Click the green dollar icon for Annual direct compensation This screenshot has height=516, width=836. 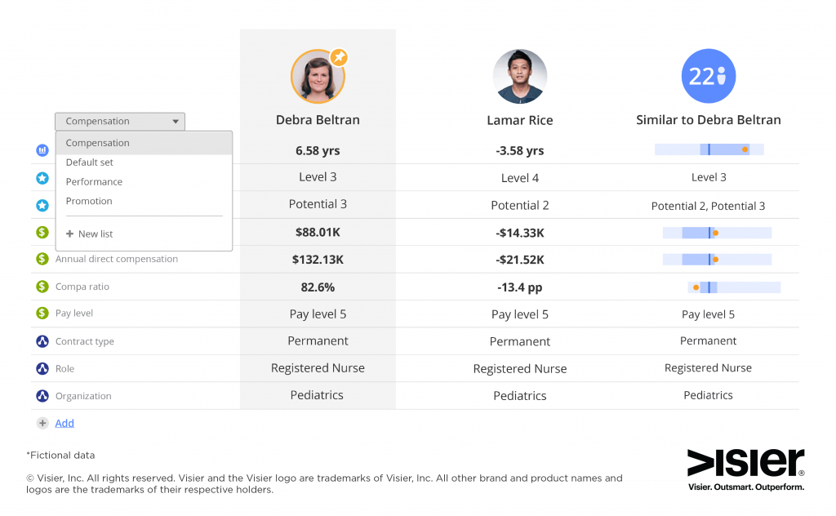click(x=42, y=259)
